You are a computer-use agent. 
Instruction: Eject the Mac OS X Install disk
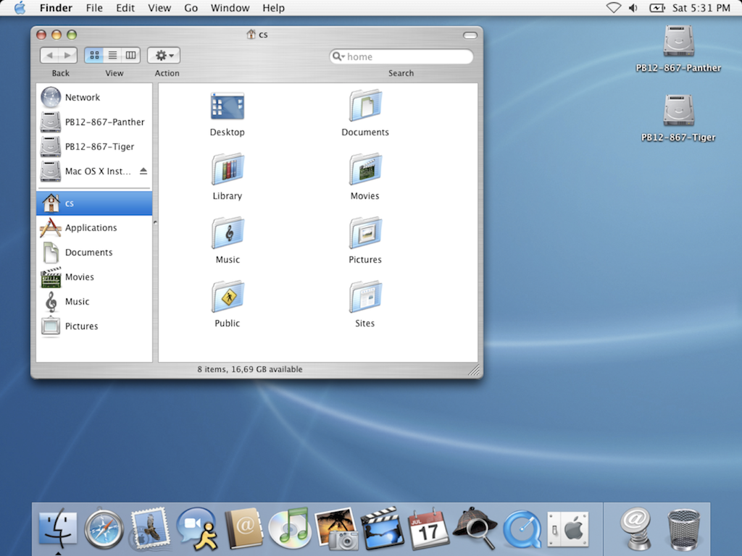(x=143, y=171)
